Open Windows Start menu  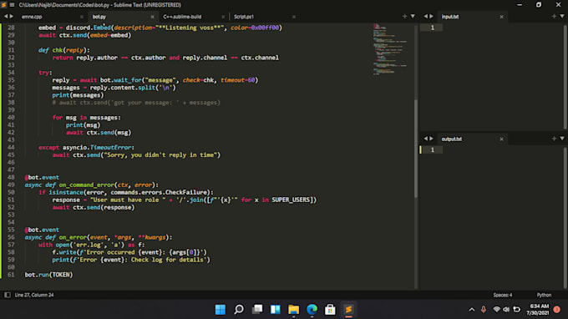pyautogui.click(x=221, y=310)
